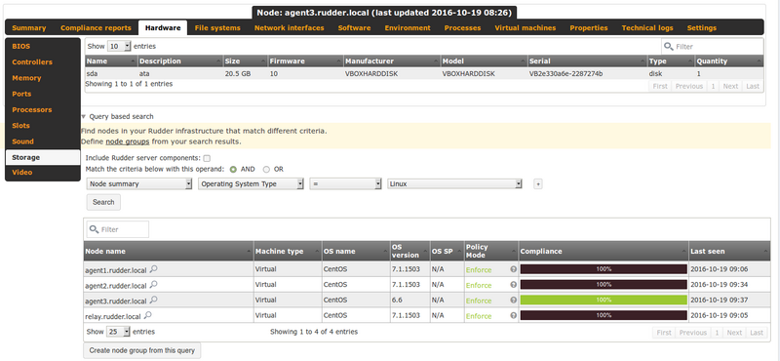
Task: Sort nodes table by OS version column
Action: pyautogui.click(x=409, y=252)
